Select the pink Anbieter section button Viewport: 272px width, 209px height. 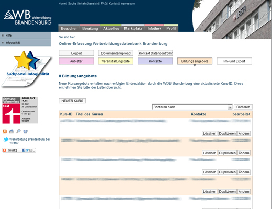click(x=76, y=61)
